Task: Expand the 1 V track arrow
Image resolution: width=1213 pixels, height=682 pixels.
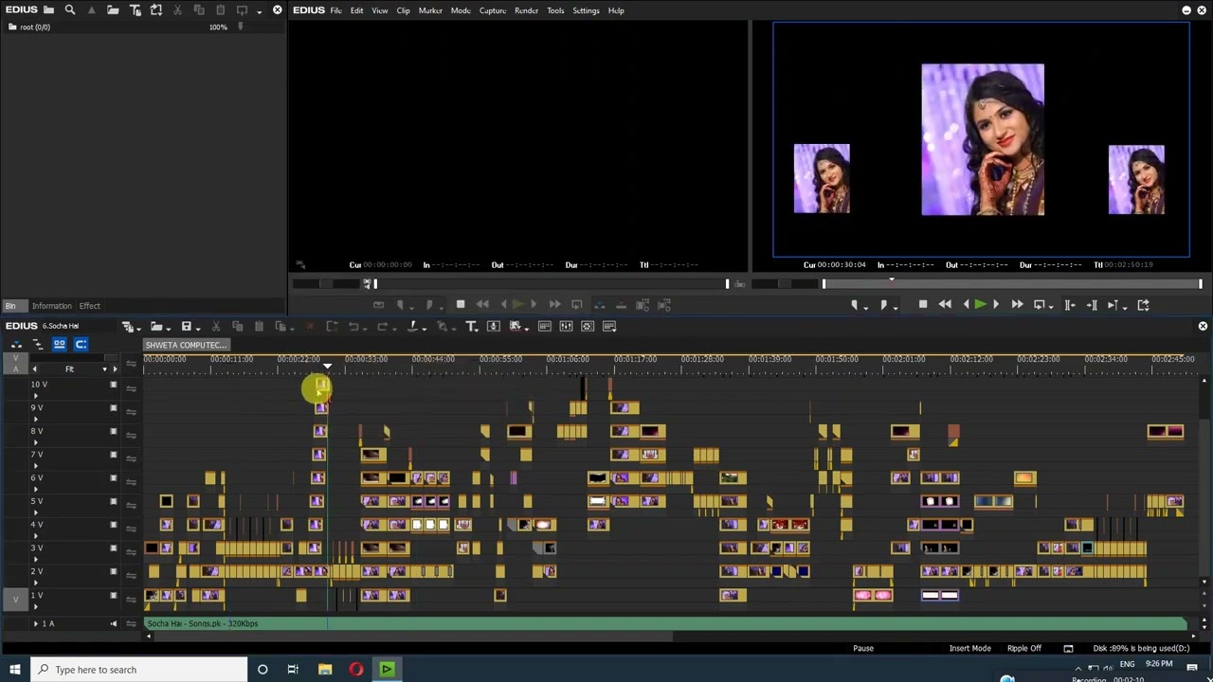Action: [x=36, y=605]
